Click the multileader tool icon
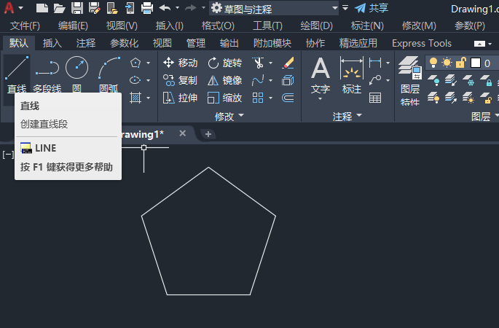 [x=375, y=80]
